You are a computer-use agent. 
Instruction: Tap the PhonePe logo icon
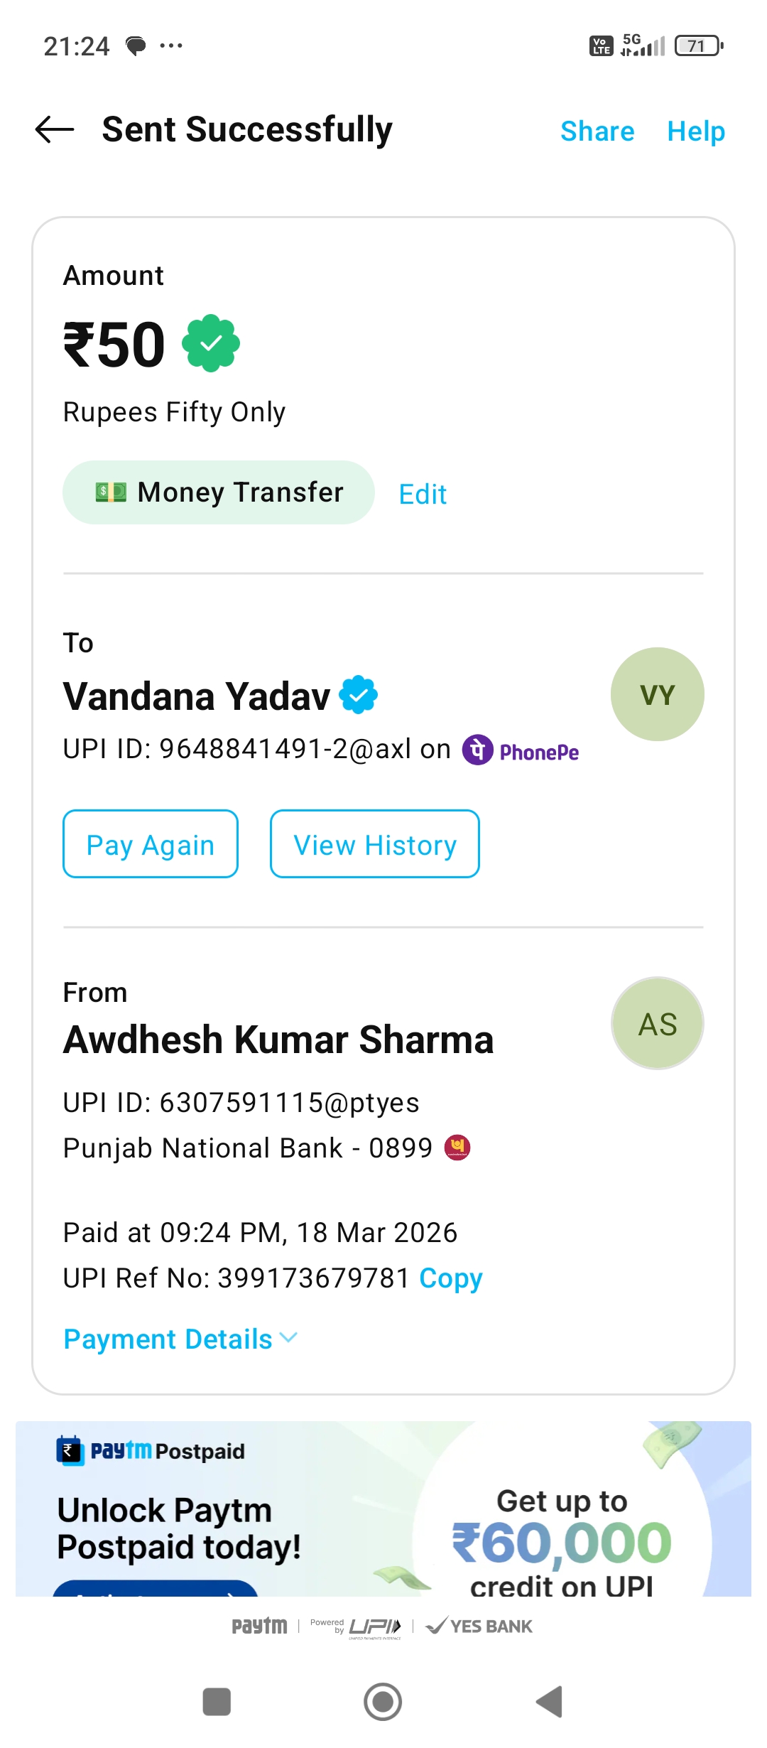click(x=478, y=750)
